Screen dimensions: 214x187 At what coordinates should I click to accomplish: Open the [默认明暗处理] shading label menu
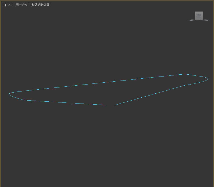pos(41,5)
